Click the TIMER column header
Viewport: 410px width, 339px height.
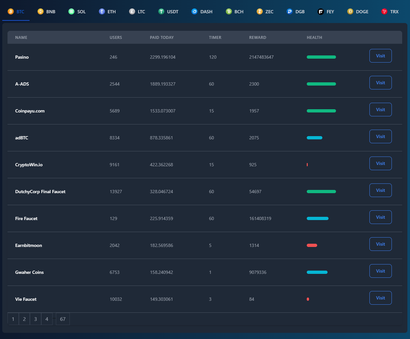[215, 38]
